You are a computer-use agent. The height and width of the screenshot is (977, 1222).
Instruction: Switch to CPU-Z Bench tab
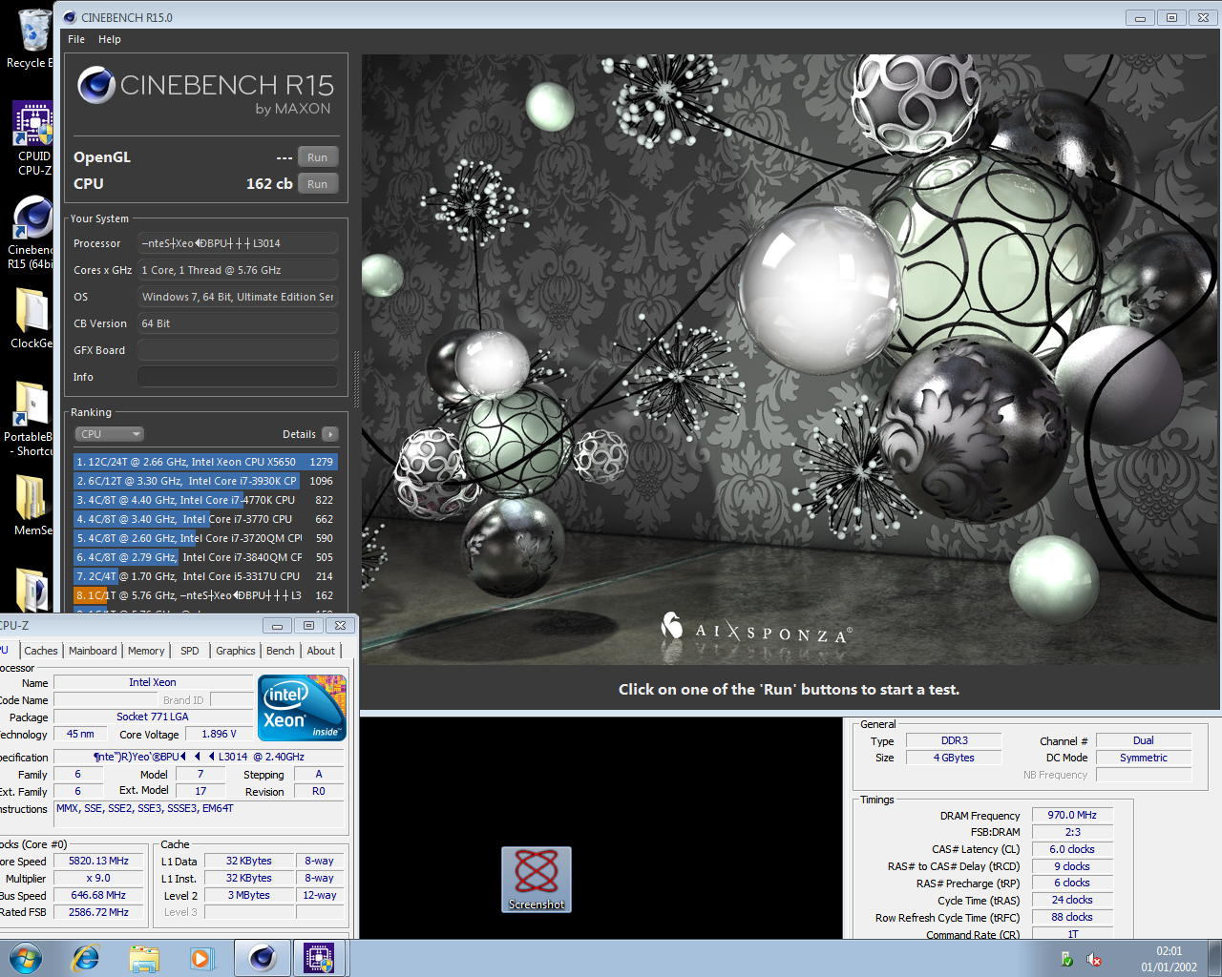click(281, 651)
